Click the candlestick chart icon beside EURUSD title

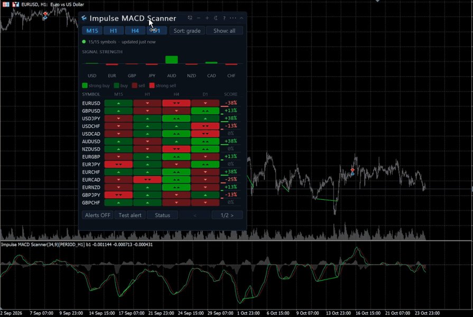click(x=16, y=4)
